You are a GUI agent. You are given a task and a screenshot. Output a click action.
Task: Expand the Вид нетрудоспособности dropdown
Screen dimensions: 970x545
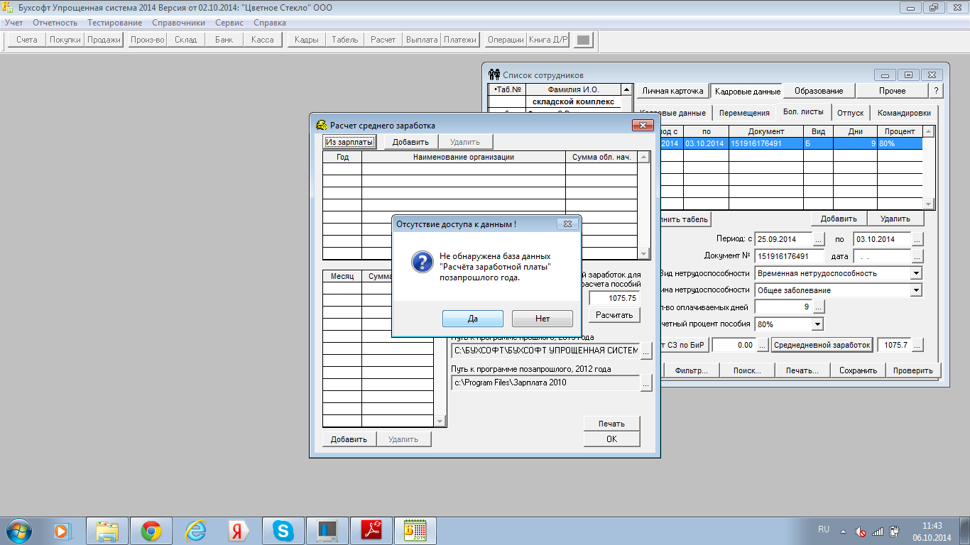pyautogui.click(x=915, y=273)
